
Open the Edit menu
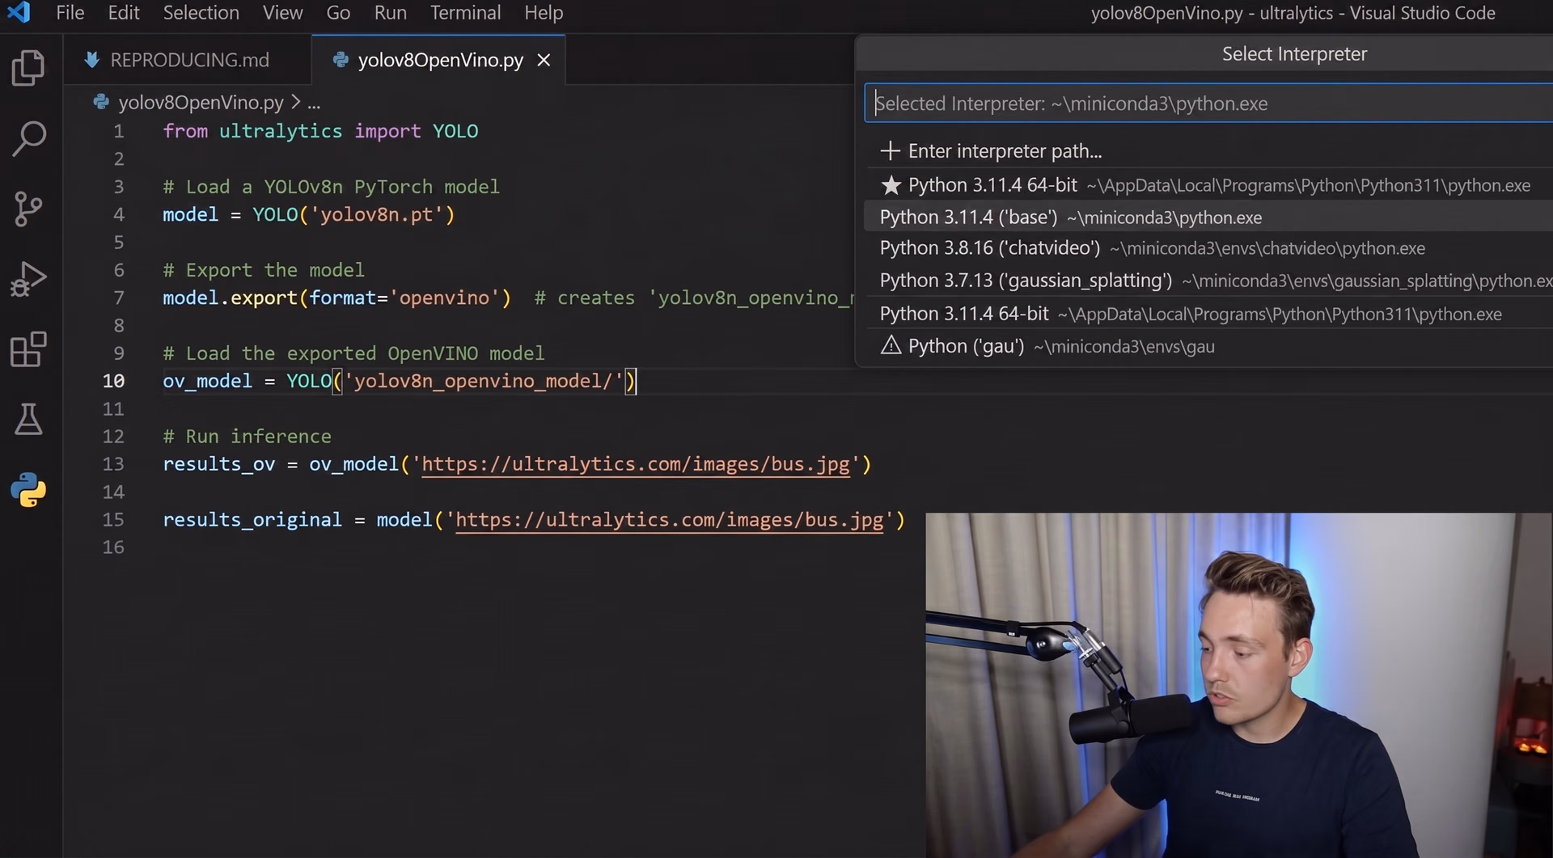click(124, 13)
